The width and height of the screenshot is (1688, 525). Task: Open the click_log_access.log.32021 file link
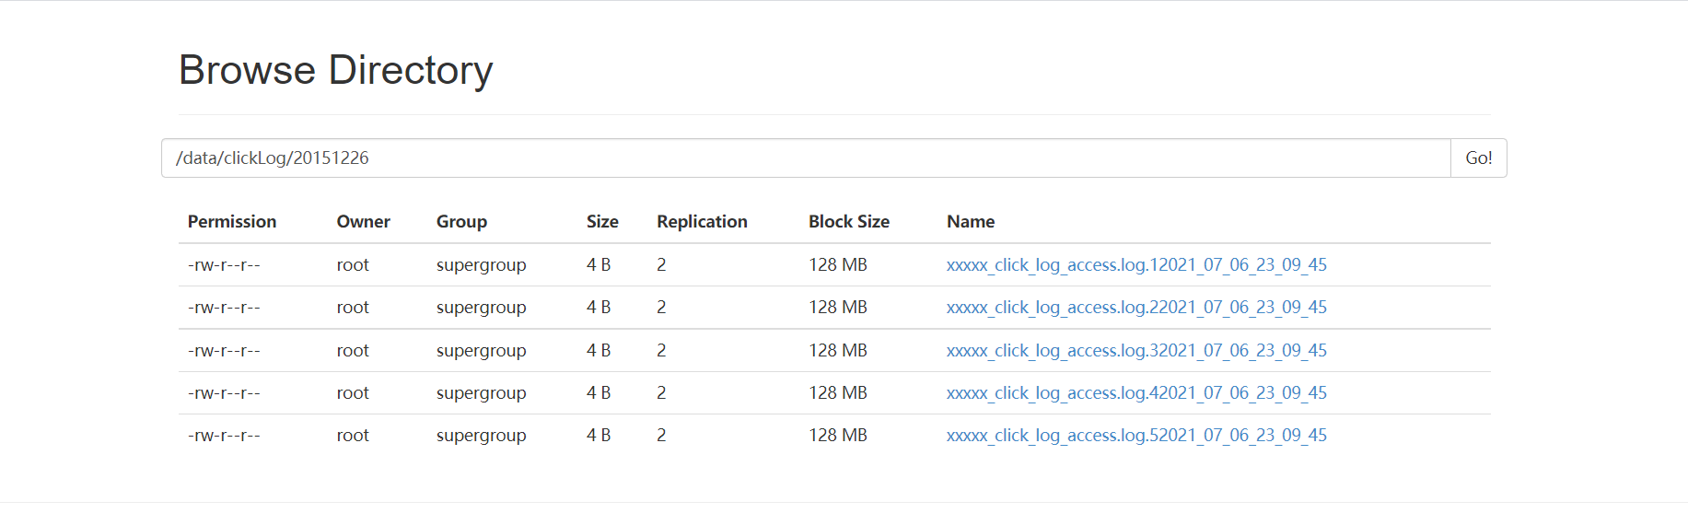coord(1136,351)
